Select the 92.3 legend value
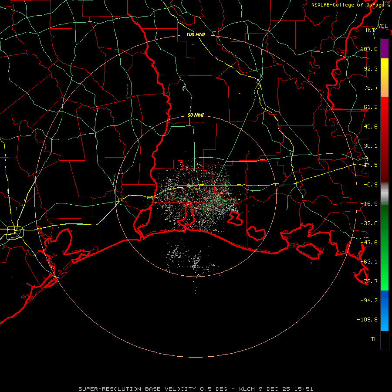Viewport: 392px width, 392px height. coord(371,68)
